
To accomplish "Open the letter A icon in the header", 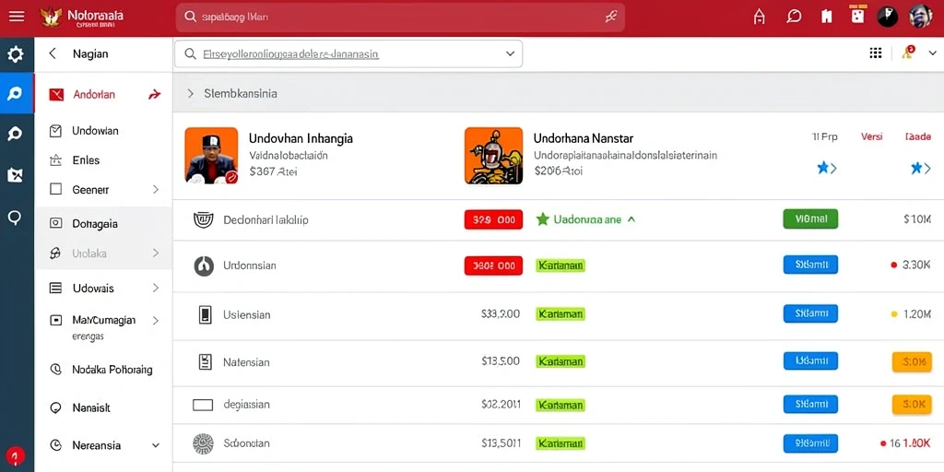I will point(760,17).
